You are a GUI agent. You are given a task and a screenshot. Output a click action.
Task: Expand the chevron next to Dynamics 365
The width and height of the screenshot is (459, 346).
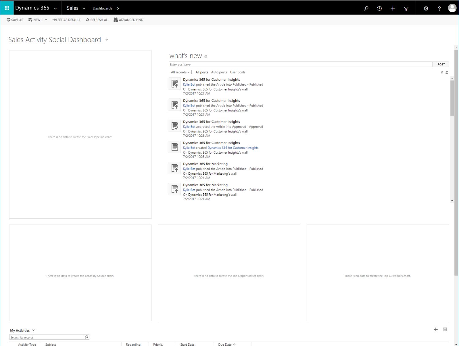tap(55, 9)
